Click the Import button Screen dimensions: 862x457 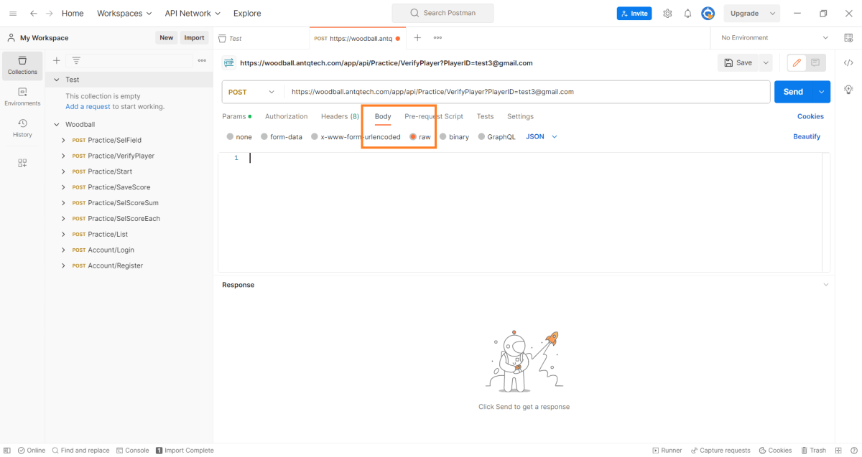click(x=194, y=38)
